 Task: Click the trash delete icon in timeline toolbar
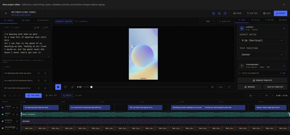[x=14, y=96]
